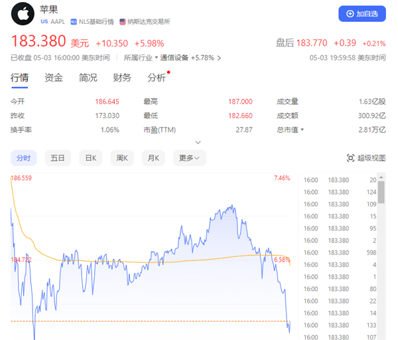Click the 加自选 add to watchlist button
The image size is (398, 340).
coord(362,13)
